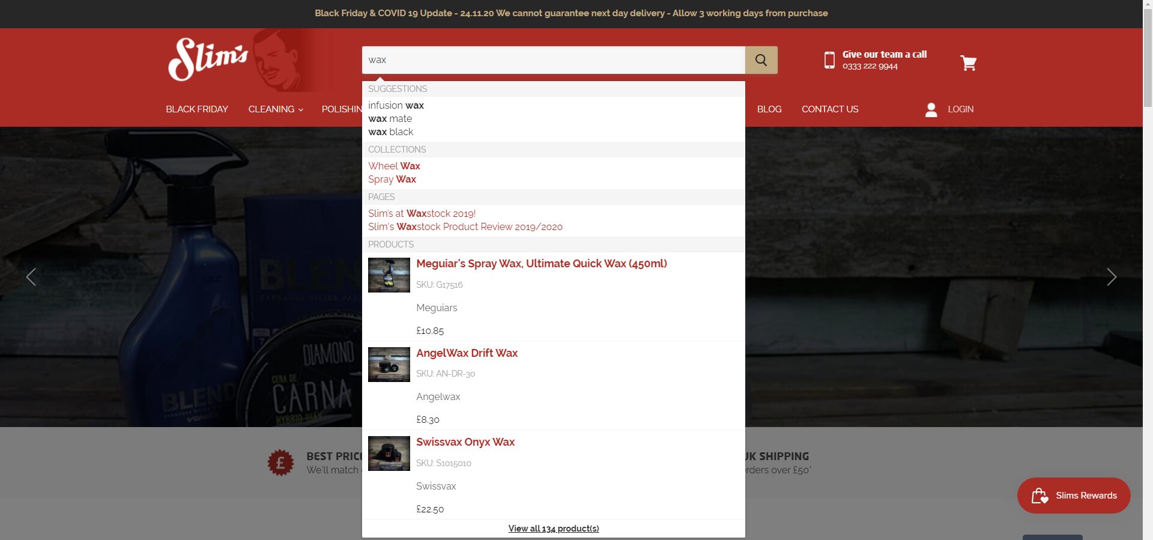Select suggestion wax mate
The width and height of the screenshot is (1153, 540).
point(390,118)
